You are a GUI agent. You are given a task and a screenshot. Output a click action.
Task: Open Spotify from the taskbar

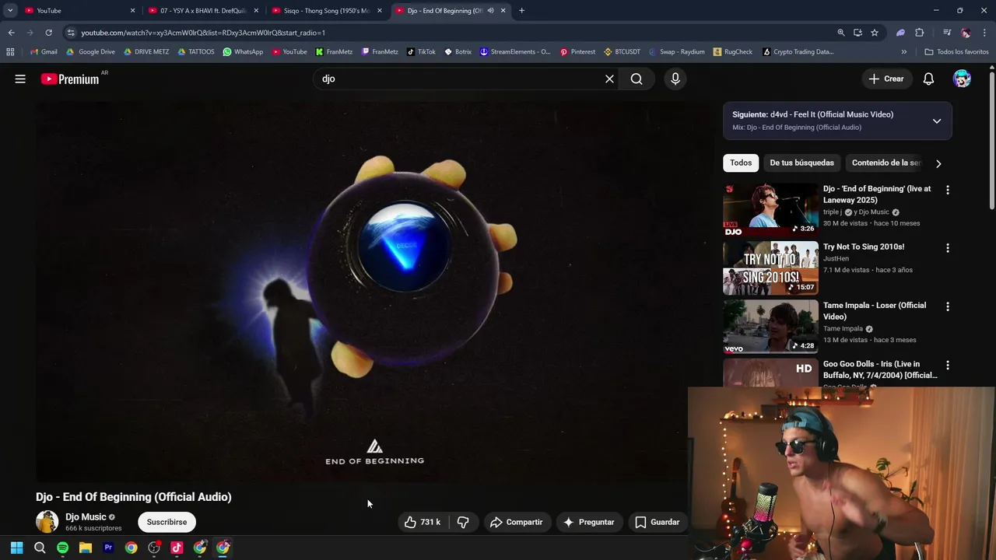(62, 548)
